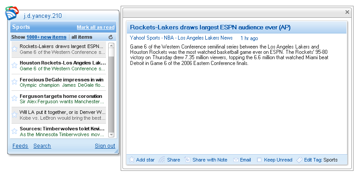Image resolution: width=362 pixels, height=182 pixels.
Task: Click the Google Reader logo icon
Action: click(12, 13)
